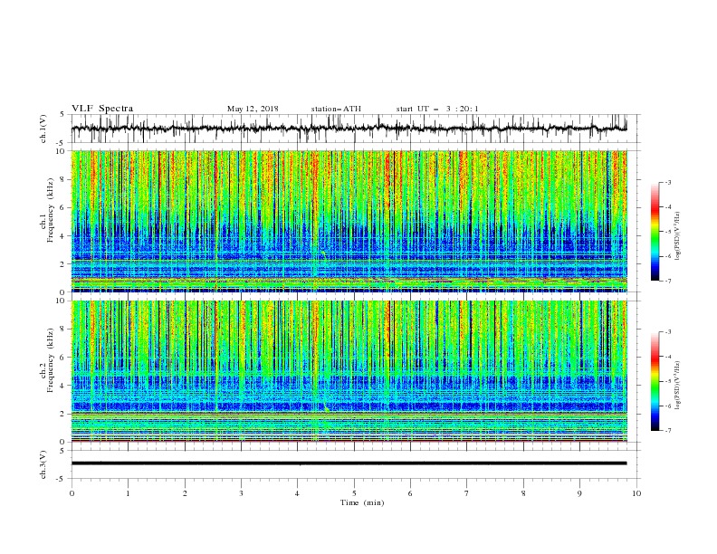Click inside the ch.1 spectrogram panel

pos(349,221)
